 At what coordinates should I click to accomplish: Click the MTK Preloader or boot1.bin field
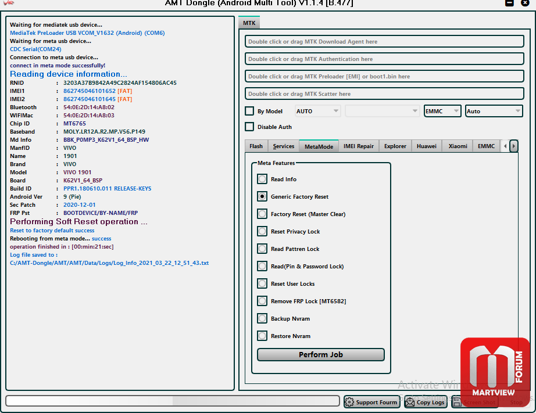pyautogui.click(x=384, y=76)
